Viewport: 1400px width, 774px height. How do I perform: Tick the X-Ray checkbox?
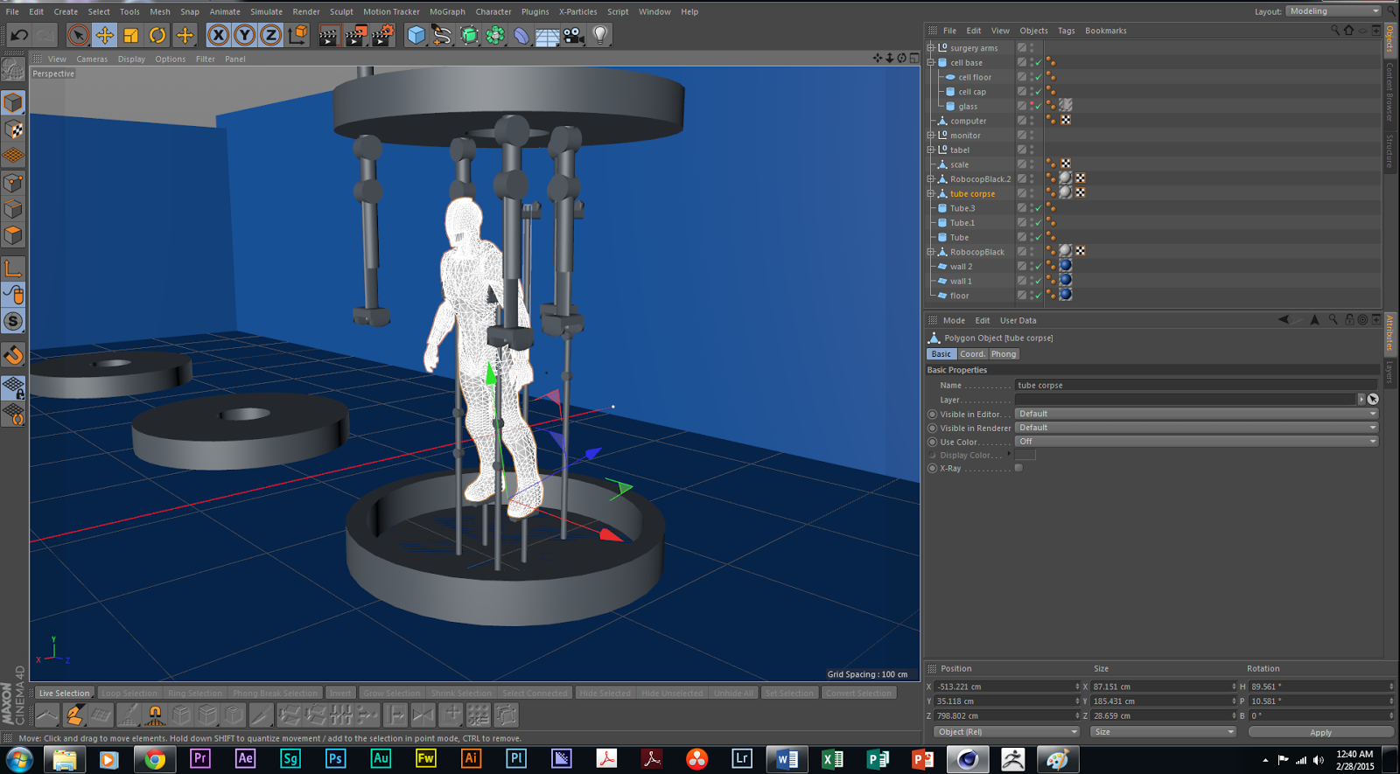point(1018,469)
